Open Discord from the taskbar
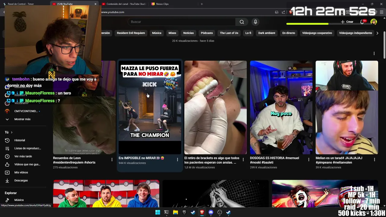Image resolution: width=386 pixels, height=217 pixels. point(211,212)
